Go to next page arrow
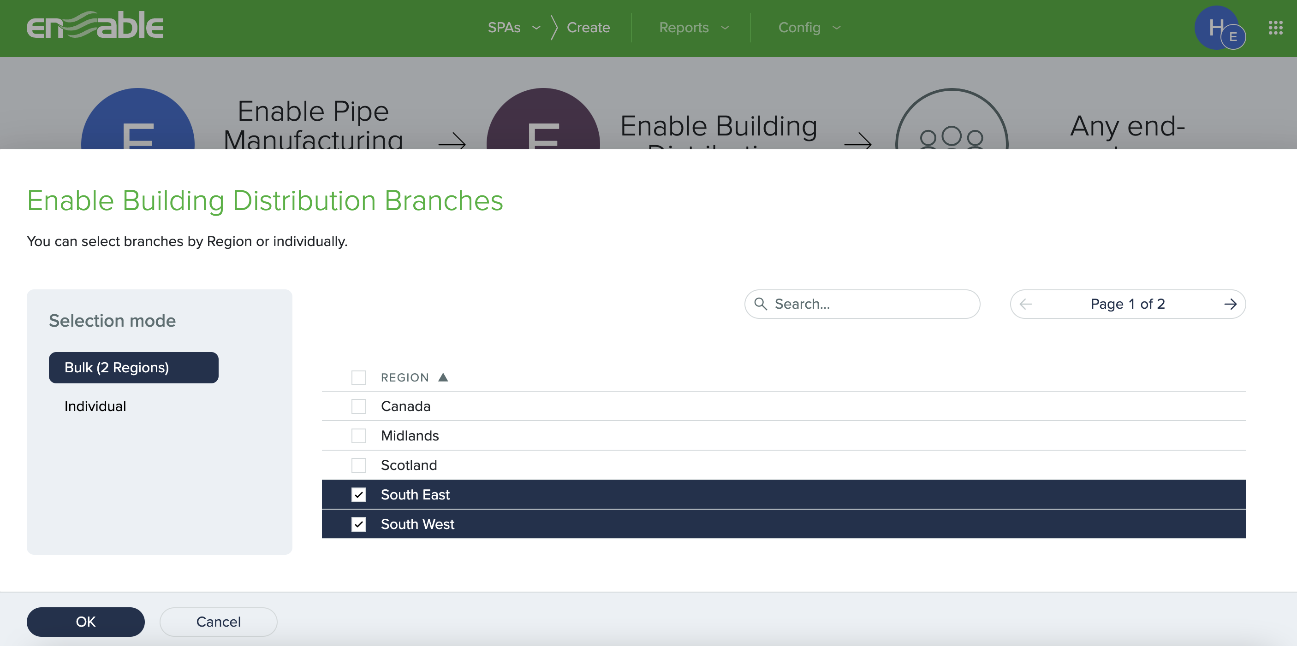 [1230, 304]
